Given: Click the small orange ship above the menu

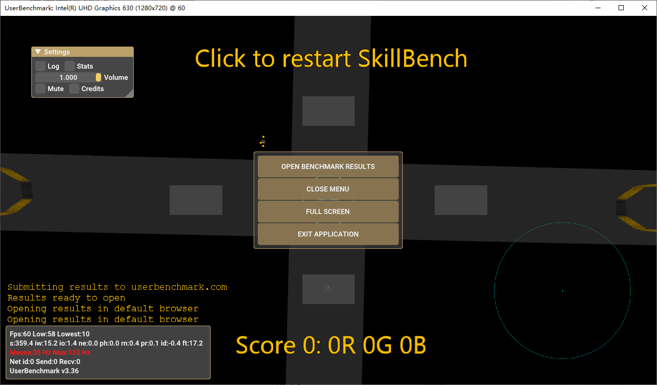Looking at the screenshot, I should coord(263,141).
